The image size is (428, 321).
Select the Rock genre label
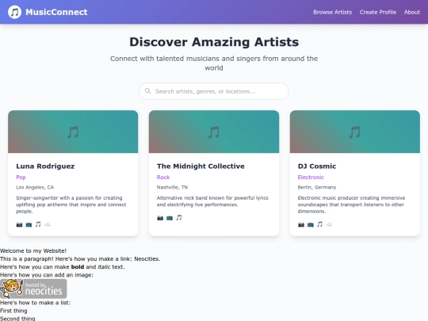click(x=163, y=178)
